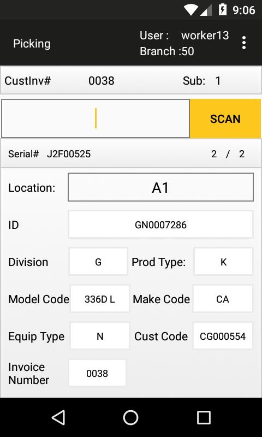Click the CustInv# value 0038
Screen dimensions: 262x437
(x=102, y=81)
